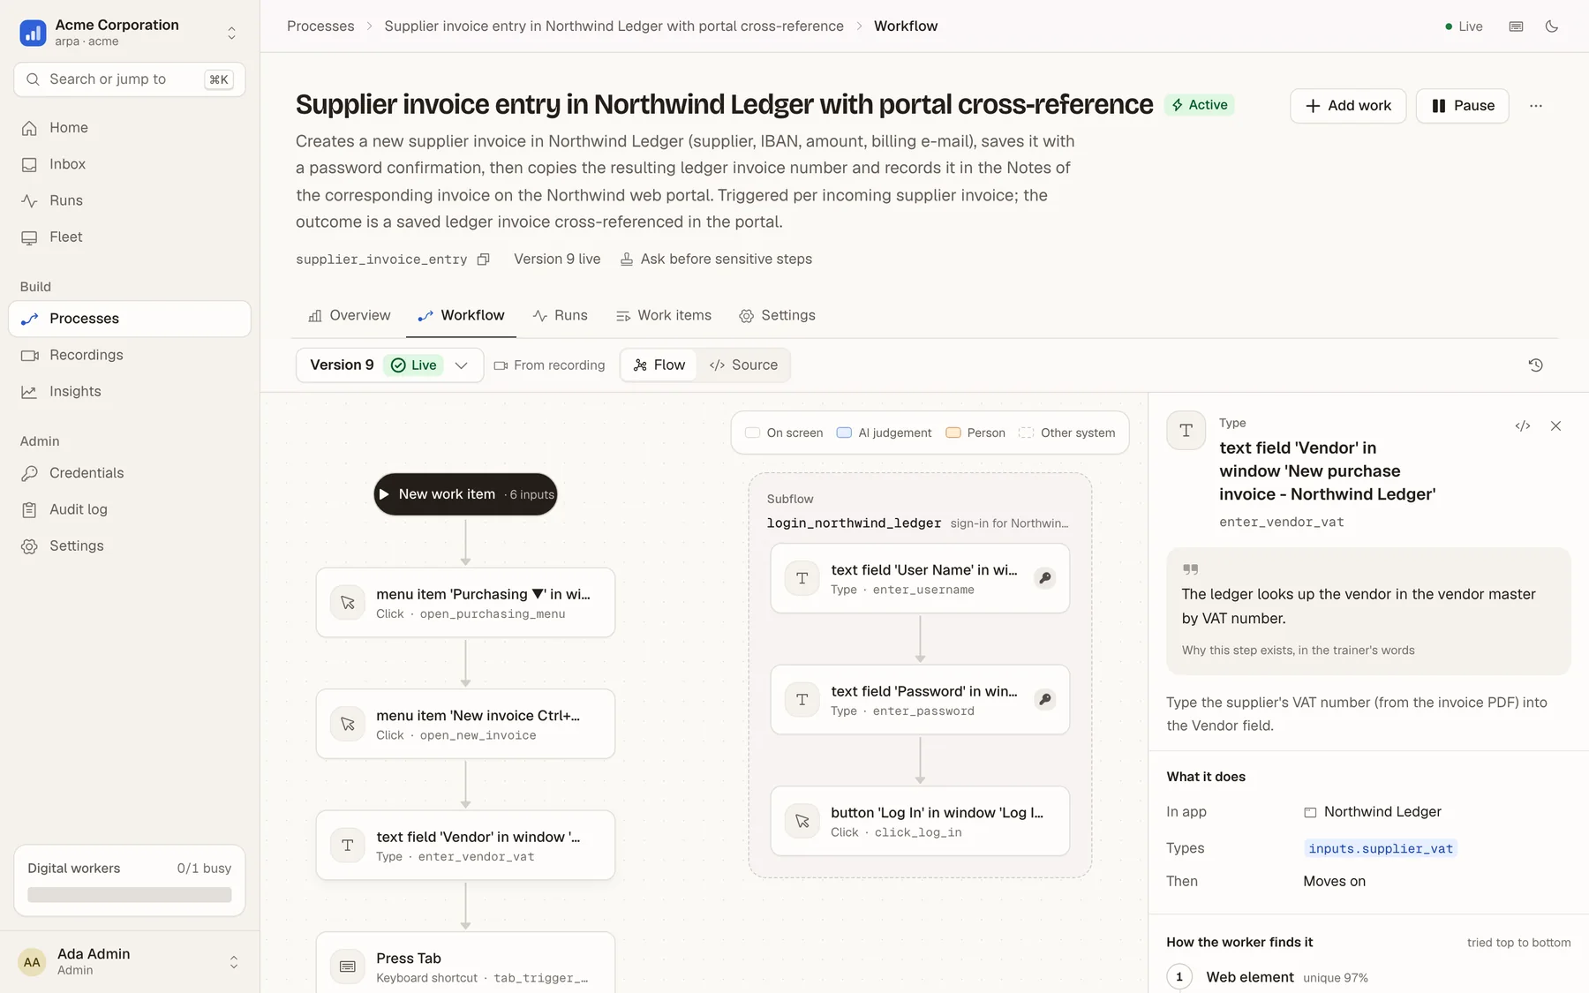Open the Version 9 Live dropdown
This screenshot has height=993, width=1589.
[x=389, y=365]
